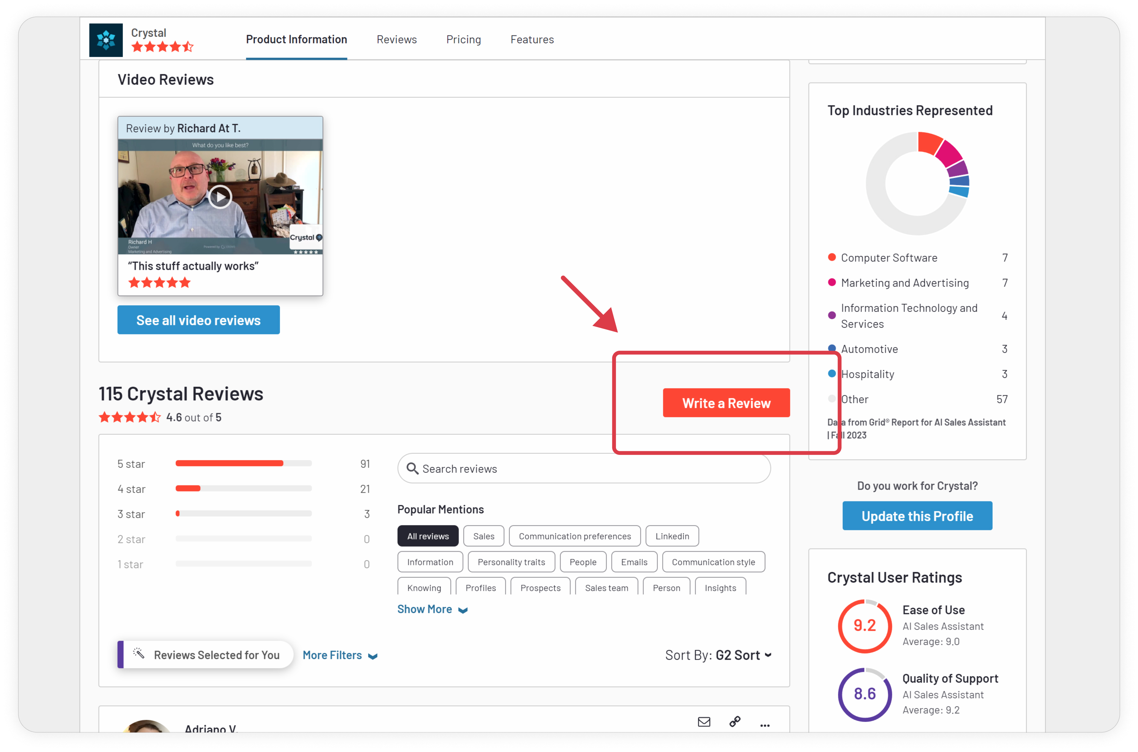The width and height of the screenshot is (1138, 752).
Task: Open the Features tab
Action: pyautogui.click(x=532, y=40)
